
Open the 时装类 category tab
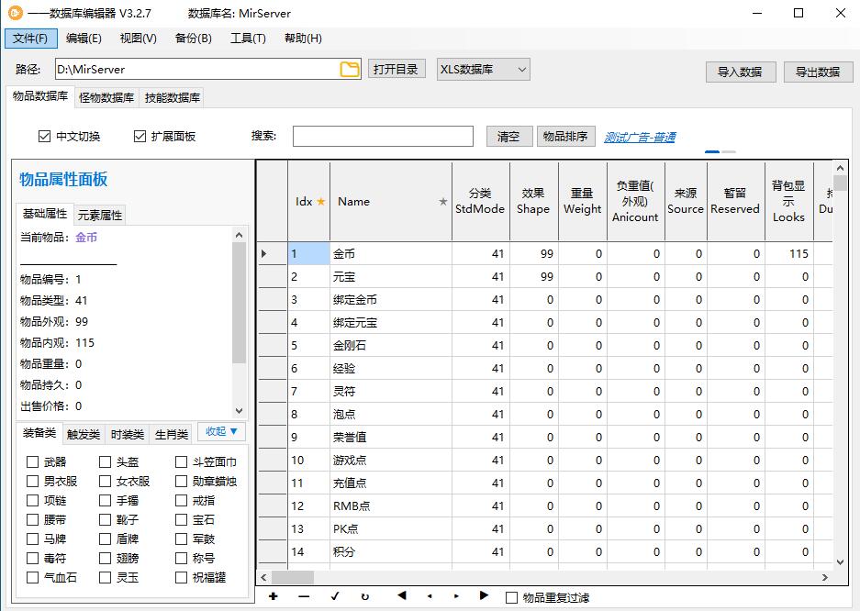[x=128, y=435]
